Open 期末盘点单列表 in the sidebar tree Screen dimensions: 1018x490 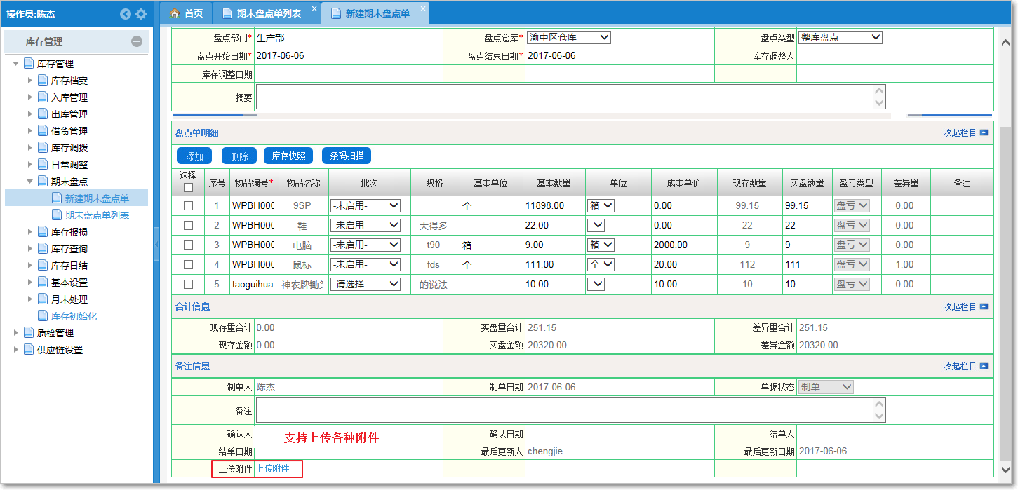(97, 215)
